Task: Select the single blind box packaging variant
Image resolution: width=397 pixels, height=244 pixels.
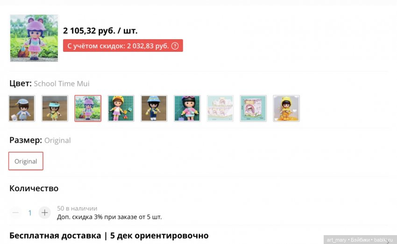Action: pyautogui.click(x=253, y=109)
